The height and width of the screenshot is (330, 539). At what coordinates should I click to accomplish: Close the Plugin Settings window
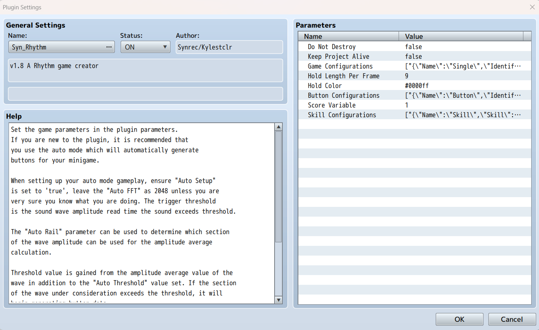(532, 7)
